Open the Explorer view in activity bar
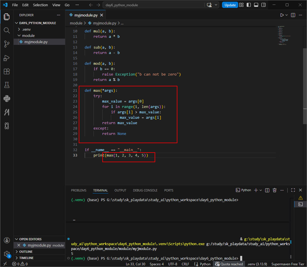 point(7,17)
